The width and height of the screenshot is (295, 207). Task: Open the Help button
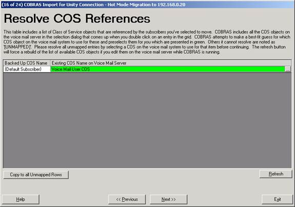point(21,199)
